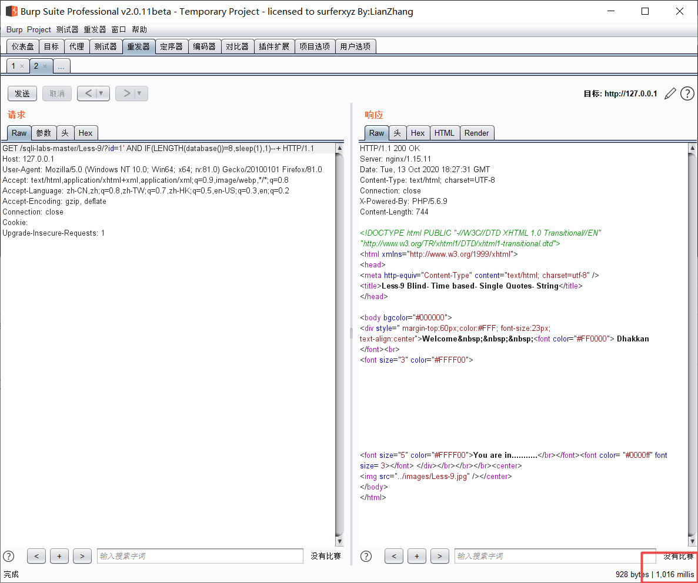The image size is (698, 583).
Task: Select response HTML tab
Action: (x=445, y=133)
